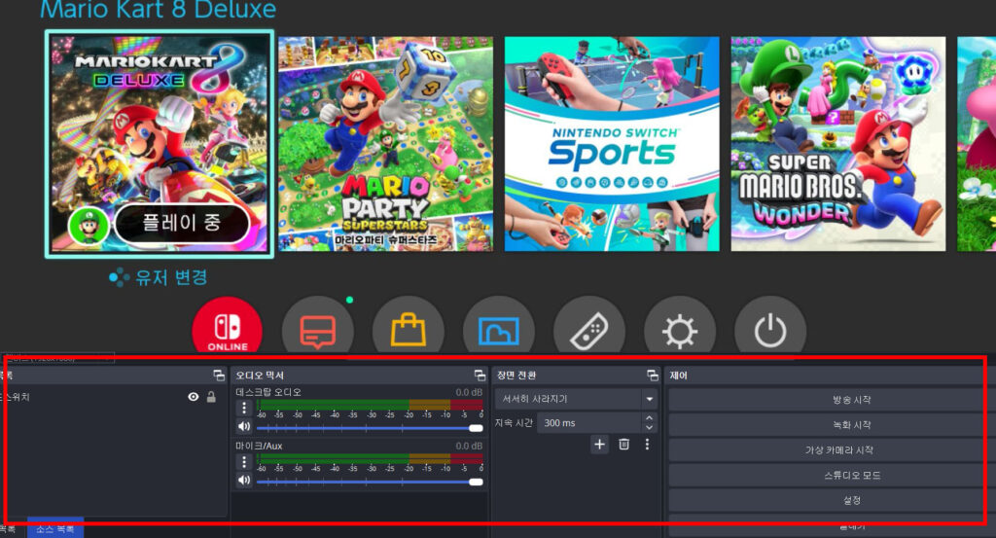996x538 pixels.
Task: Open 마이크/Aux three-dot options menu
Action: click(244, 462)
